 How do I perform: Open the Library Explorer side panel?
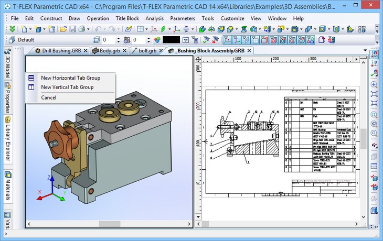8,139
